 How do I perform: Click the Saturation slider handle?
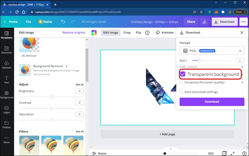[x=51, y=120]
